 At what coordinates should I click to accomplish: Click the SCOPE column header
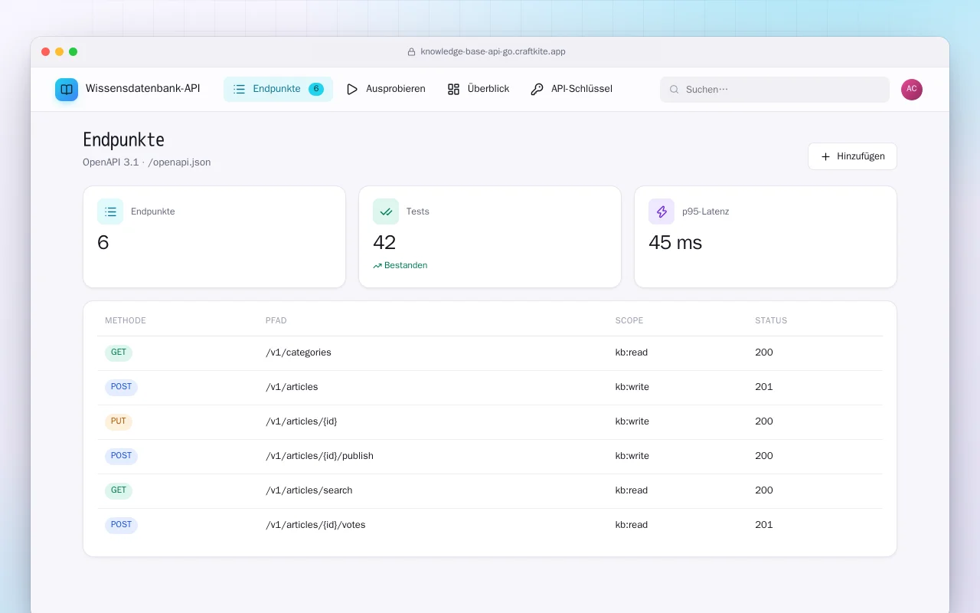(x=629, y=321)
